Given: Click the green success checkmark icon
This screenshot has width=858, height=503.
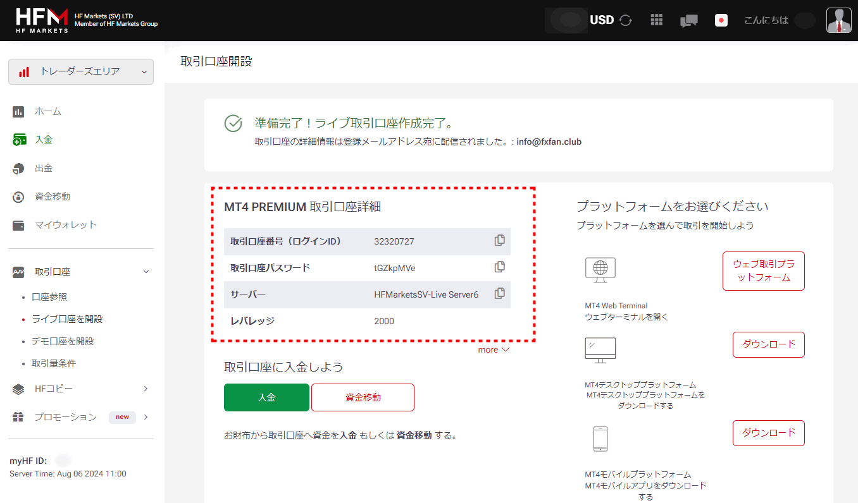Looking at the screenshot, I should (233, 123).
